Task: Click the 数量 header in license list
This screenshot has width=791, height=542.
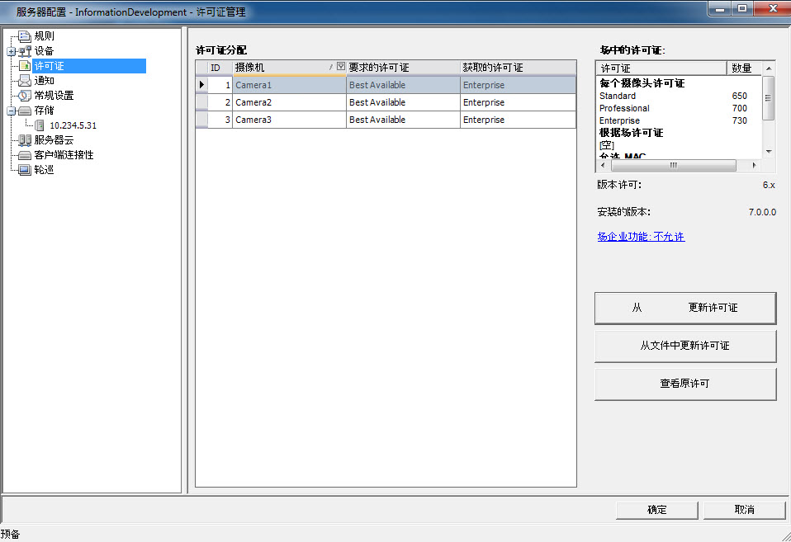Action: tap(744, 68)
